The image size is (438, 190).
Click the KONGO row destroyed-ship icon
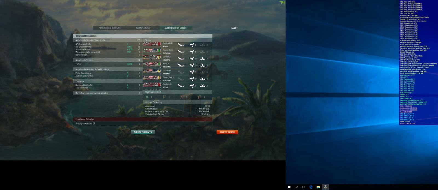pos(181,45)
